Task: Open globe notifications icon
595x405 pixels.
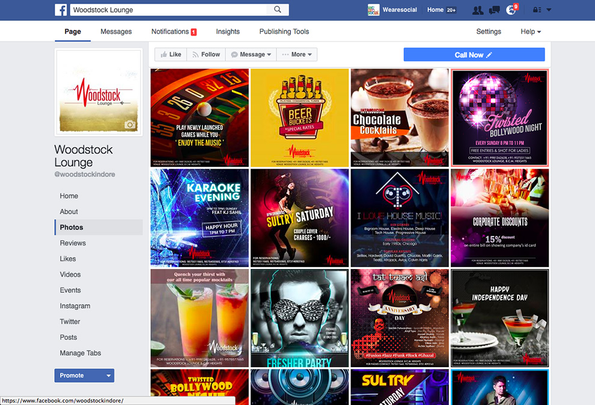Action: pyautogui.click(x=511, y=10)
